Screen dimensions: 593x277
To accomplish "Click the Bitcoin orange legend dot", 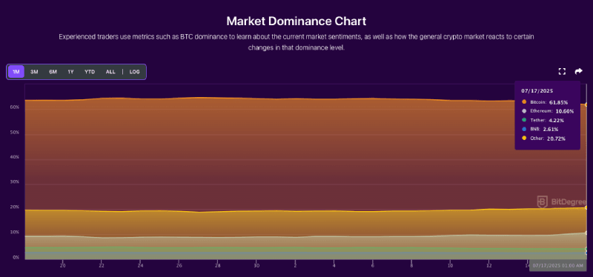I will (524, 102).
